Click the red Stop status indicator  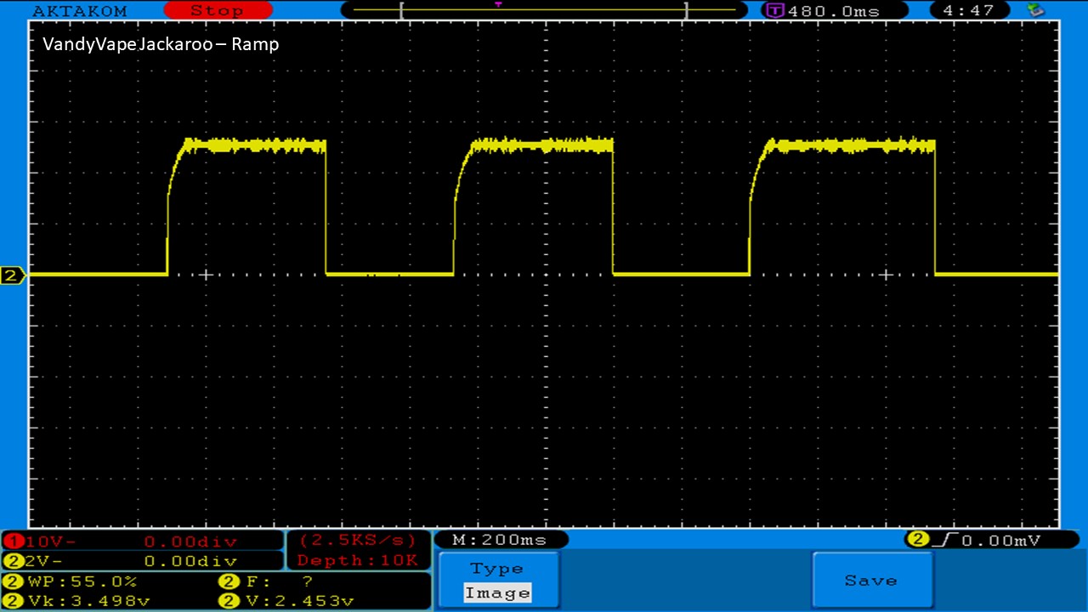click(217, 10)
